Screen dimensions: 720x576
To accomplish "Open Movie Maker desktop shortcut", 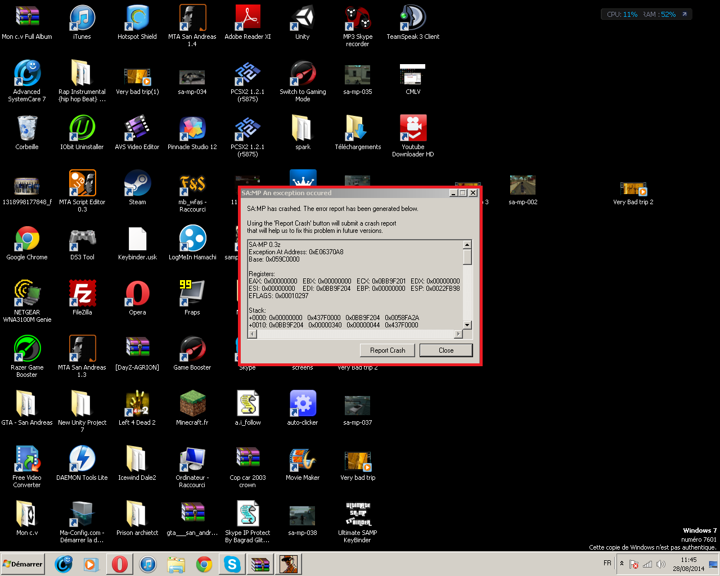I will coord(303,463).
